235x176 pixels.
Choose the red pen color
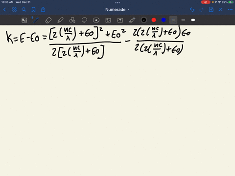[154, 20]
